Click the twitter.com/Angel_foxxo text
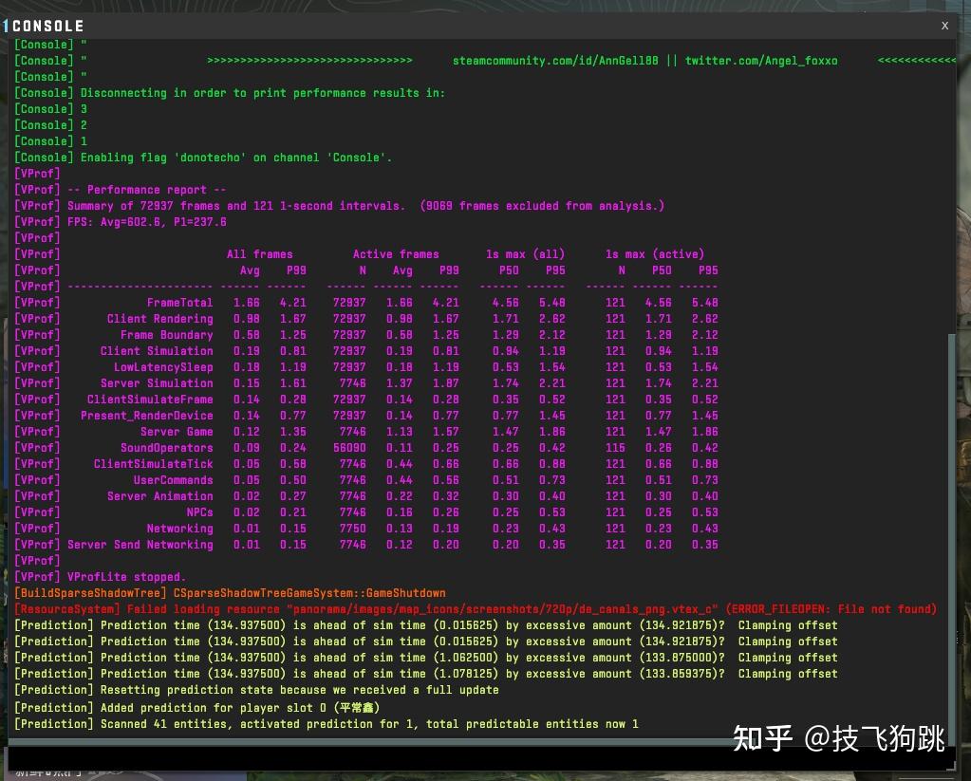The height and width of the screenshot is (781, 971). pyautogui.click(x=761, y=61)
